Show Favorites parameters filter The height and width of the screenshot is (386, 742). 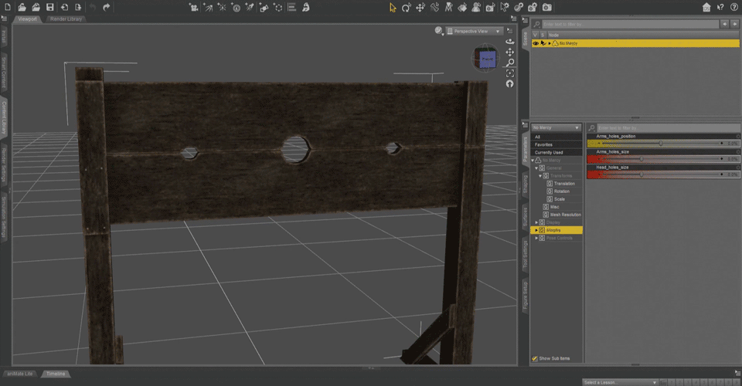point(556,144)
